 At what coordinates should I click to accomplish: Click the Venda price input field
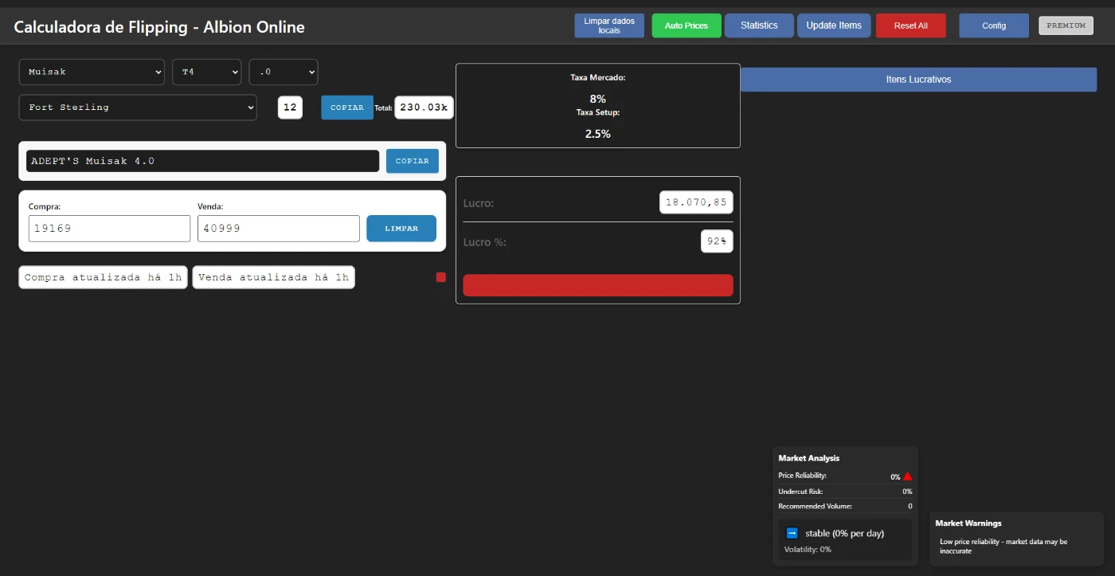coord(278,229)
